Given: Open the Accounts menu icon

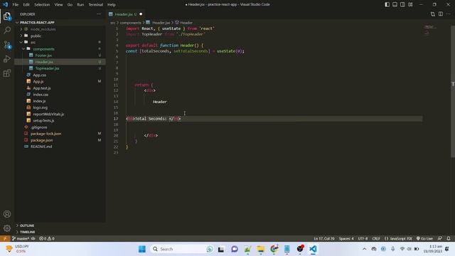Looking at the screenshot, I should click(7, 214).
